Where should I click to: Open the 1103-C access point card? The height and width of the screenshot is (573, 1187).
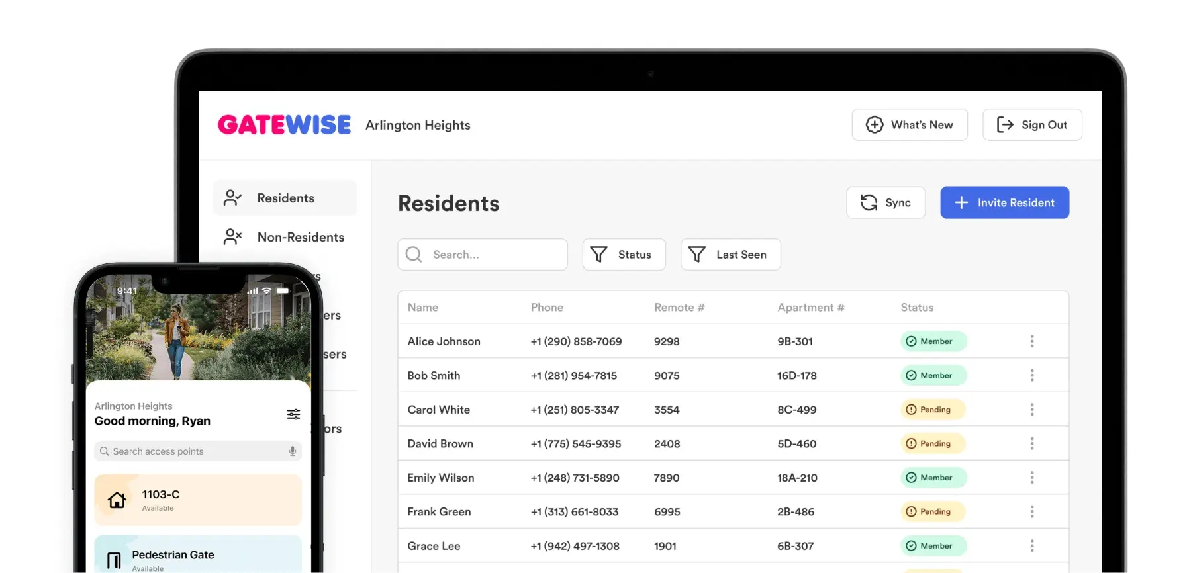click(x=198, y=500)
